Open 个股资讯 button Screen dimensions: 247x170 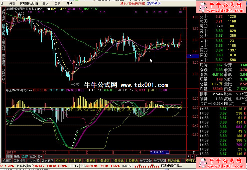click(x=117, y=161)
